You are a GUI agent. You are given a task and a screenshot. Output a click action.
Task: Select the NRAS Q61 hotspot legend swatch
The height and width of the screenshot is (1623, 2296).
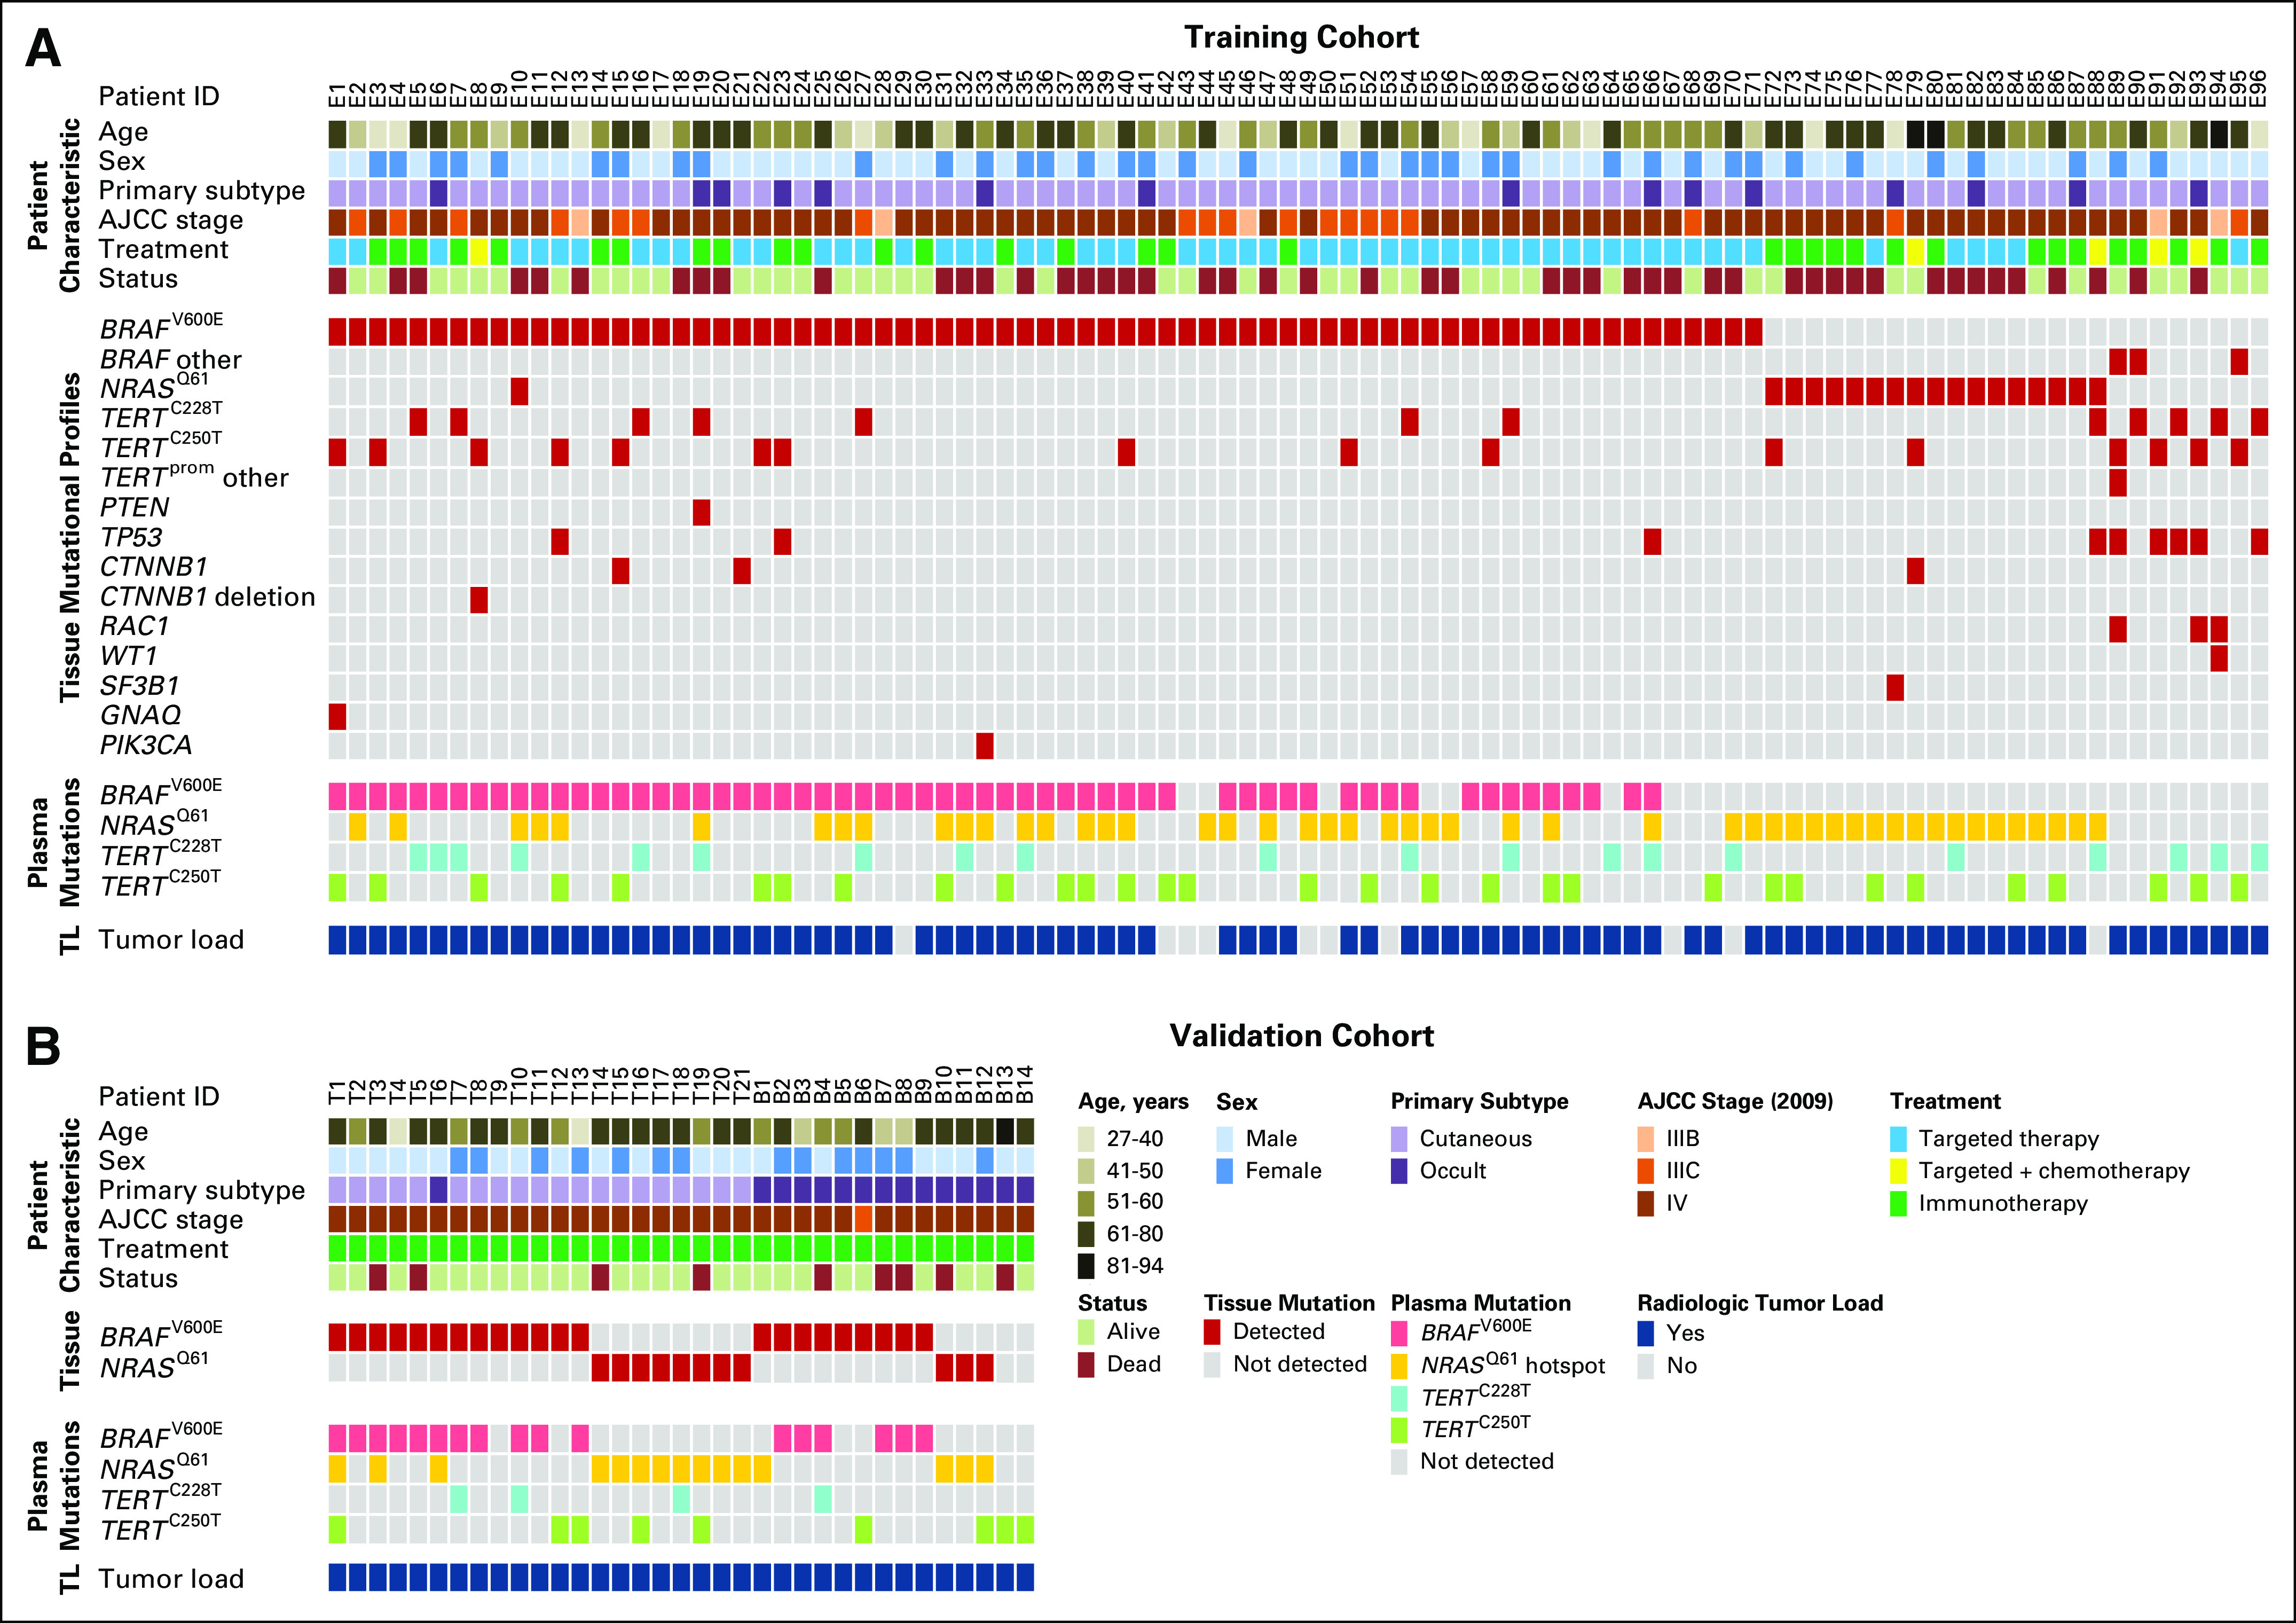tap(1399, 1365)
